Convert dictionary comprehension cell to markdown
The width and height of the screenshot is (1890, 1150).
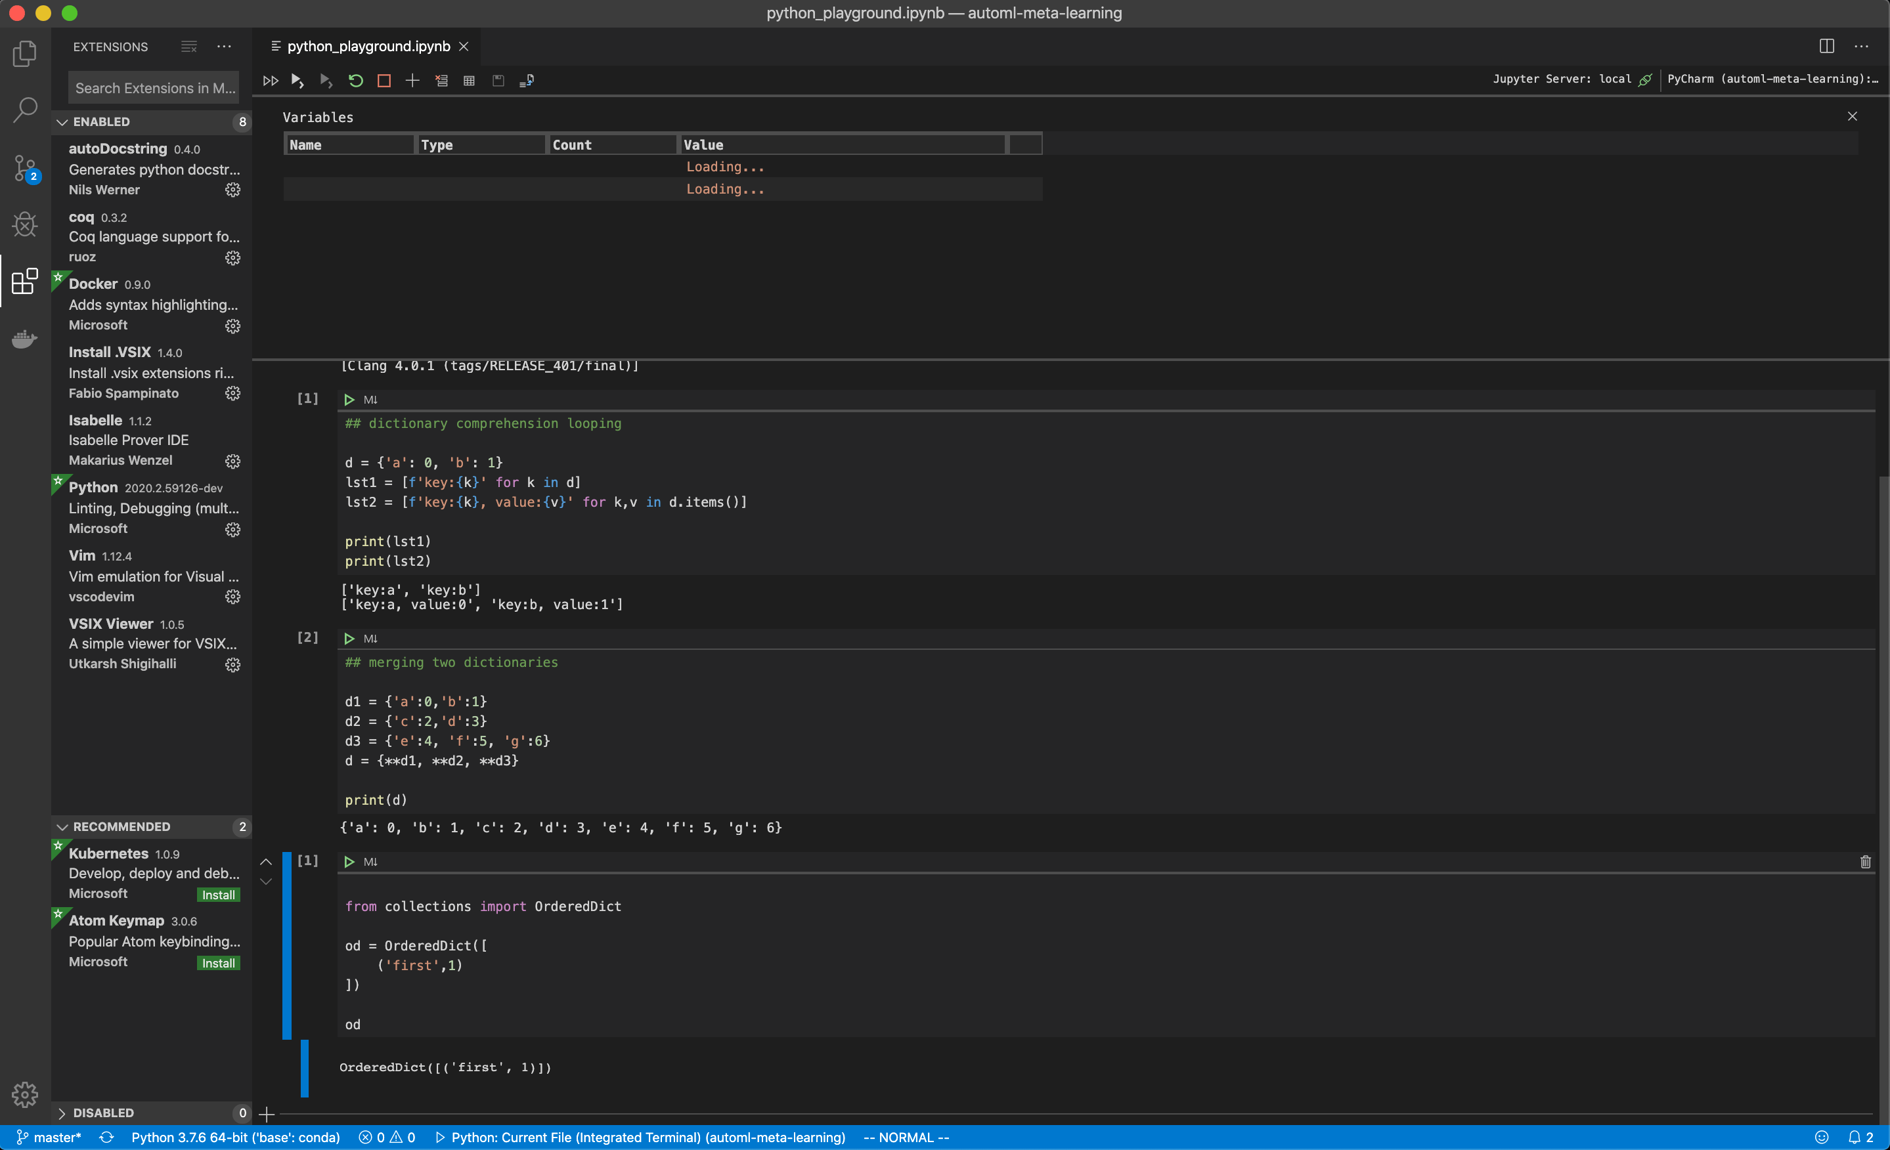tap(370, 400)
